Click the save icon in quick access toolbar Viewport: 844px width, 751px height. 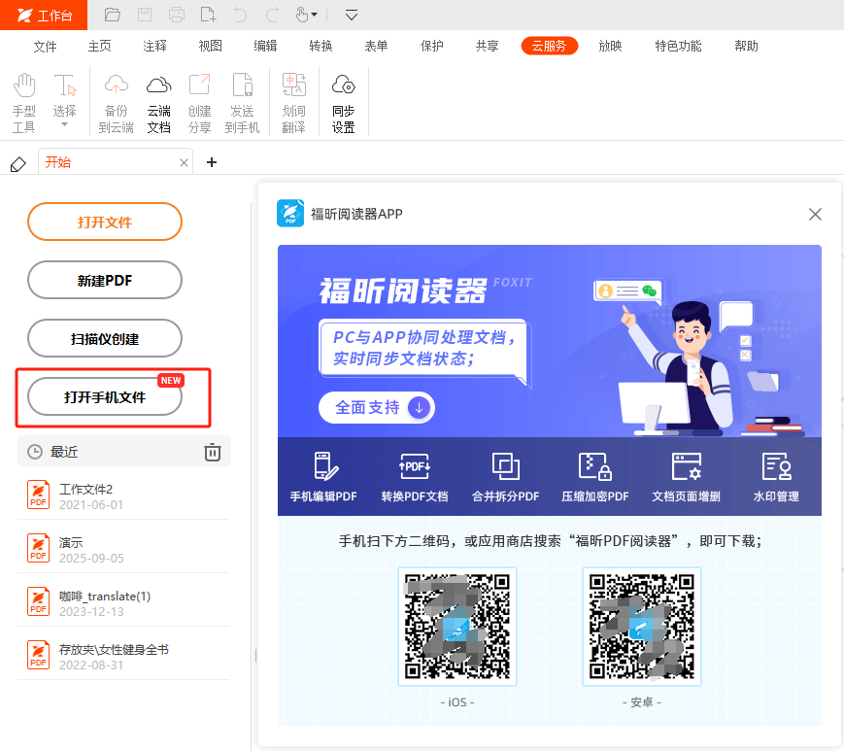pyautogui.click(x=145, y=15)
